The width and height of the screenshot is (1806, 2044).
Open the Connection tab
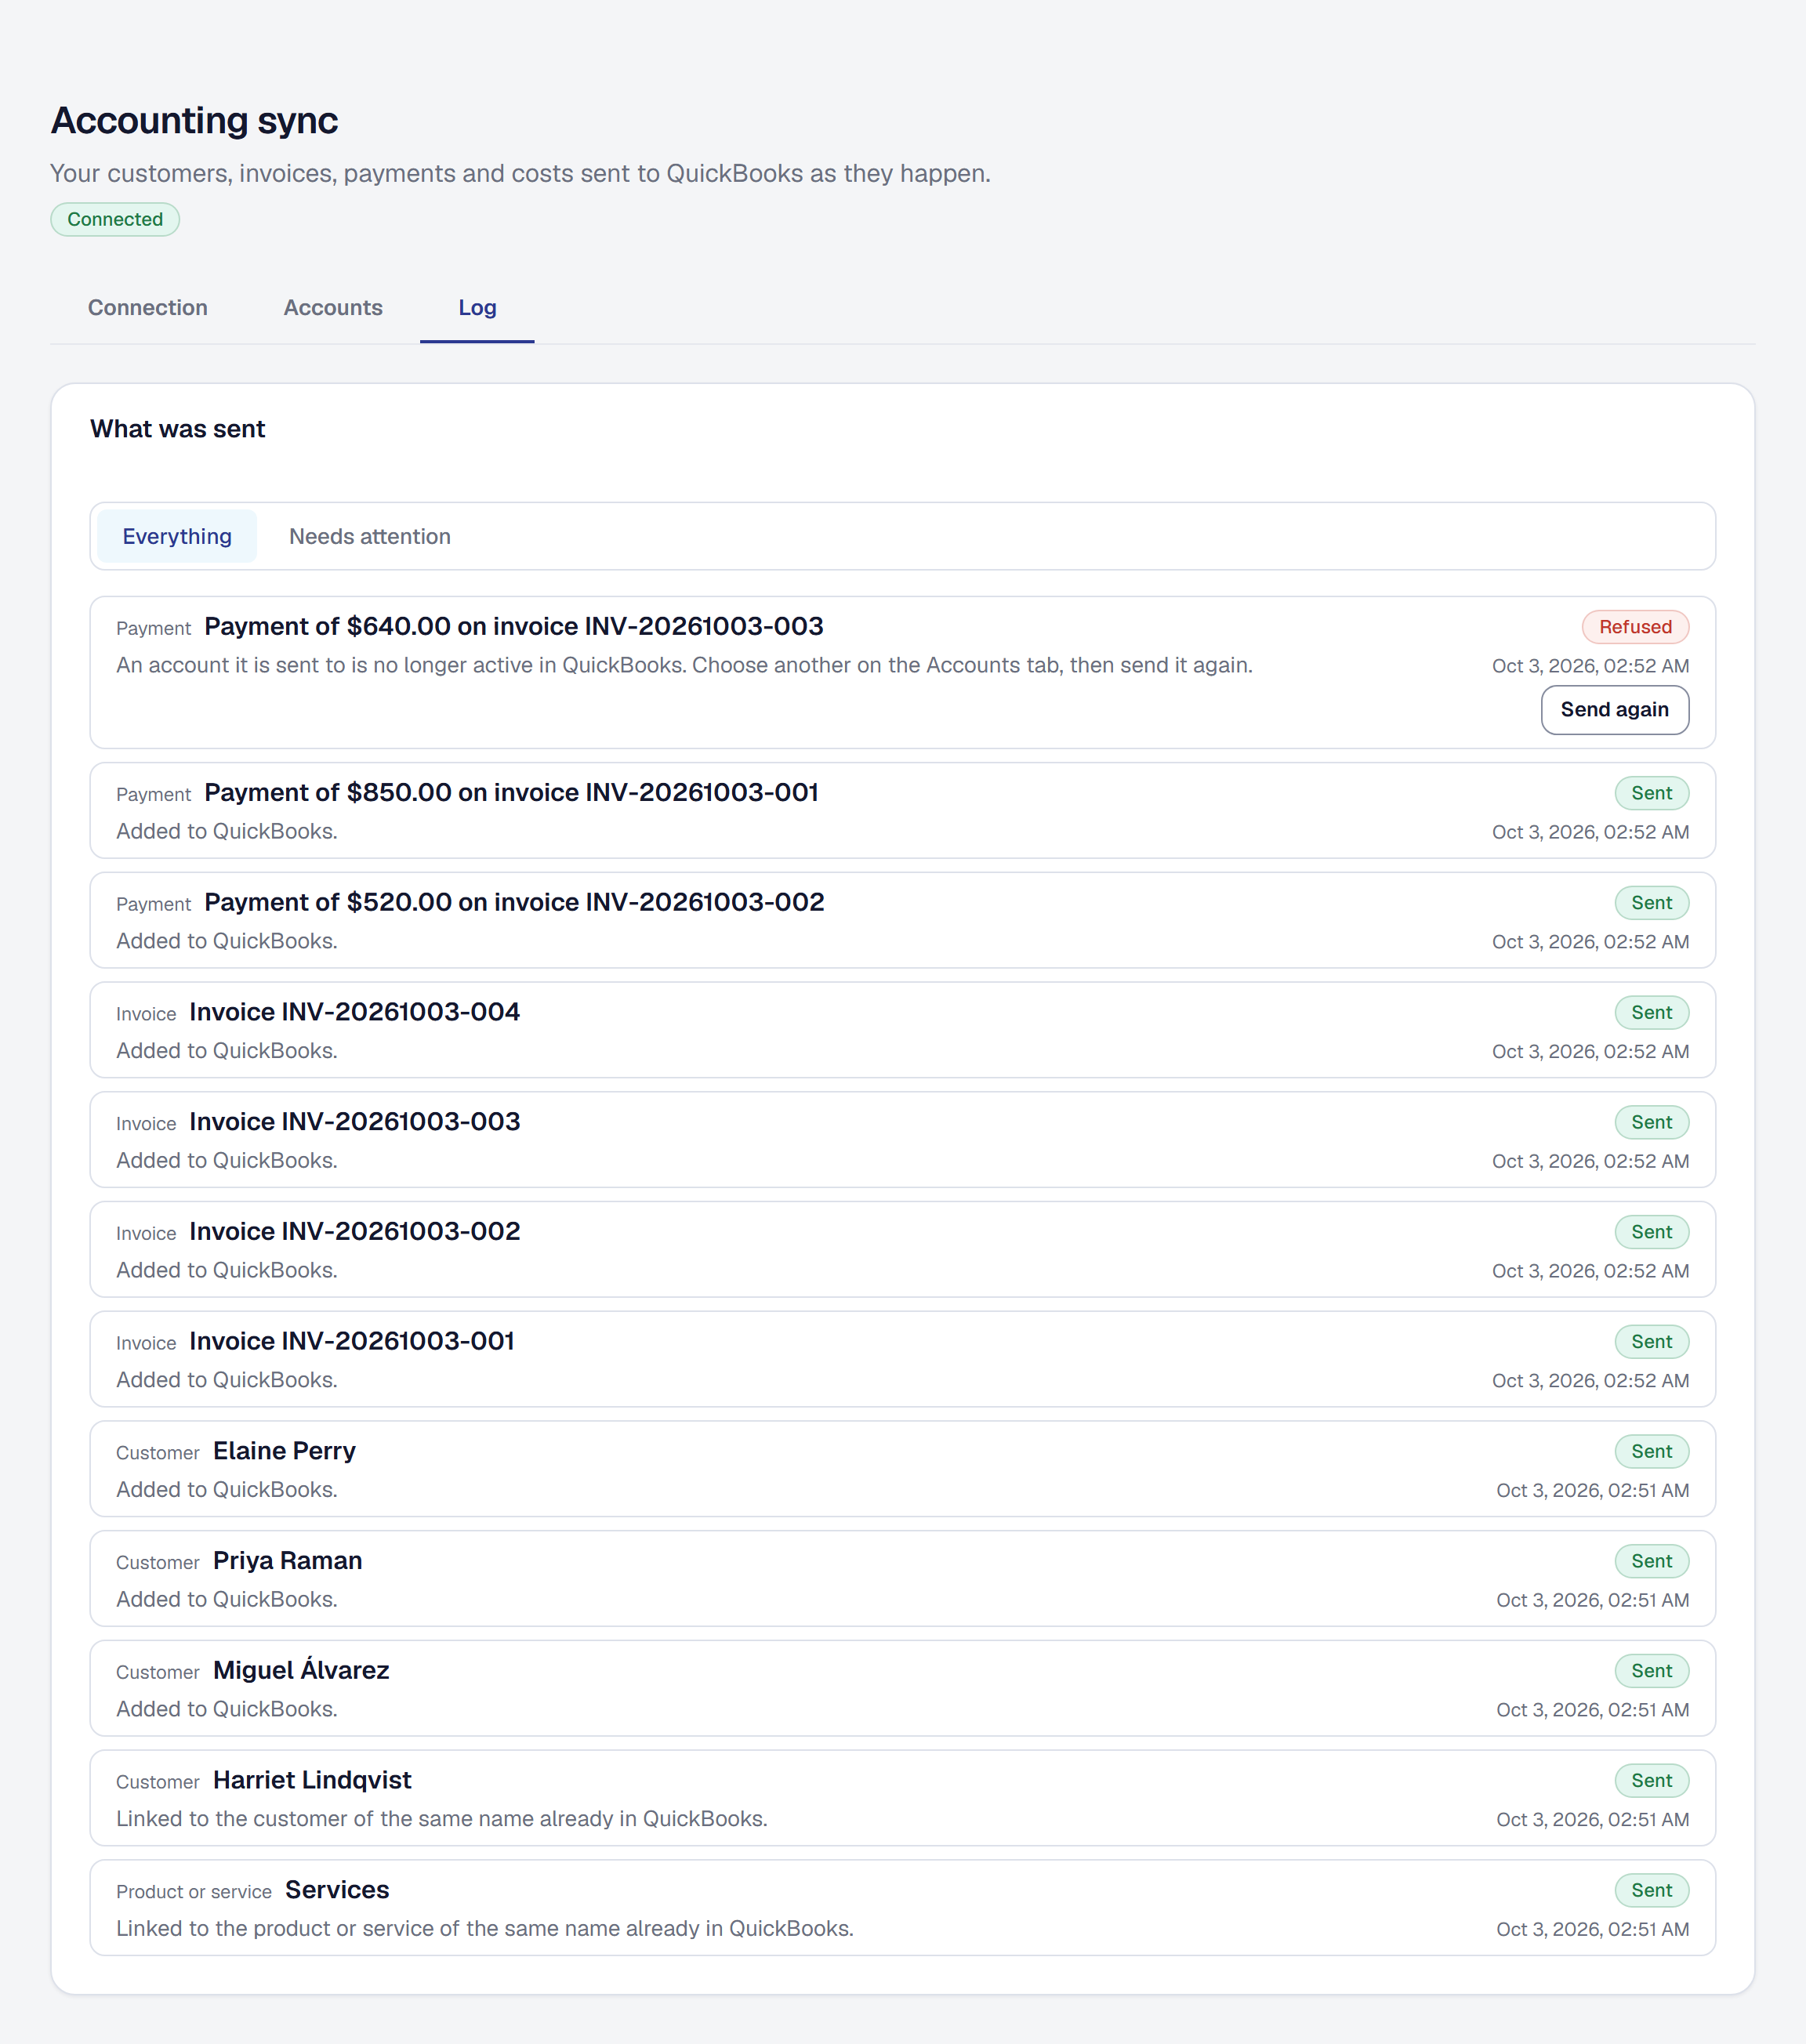pos(148,308)
